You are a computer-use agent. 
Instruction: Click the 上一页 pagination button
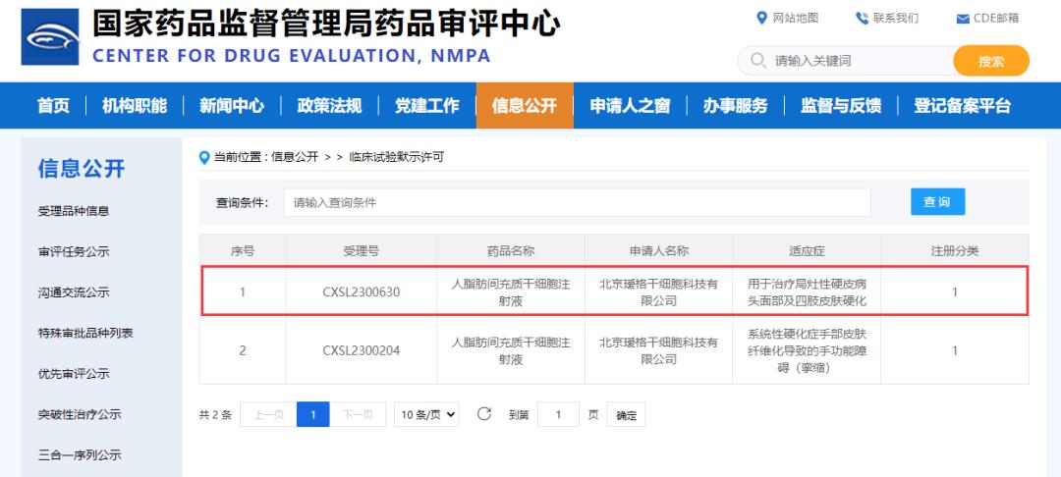coord(268,414)
